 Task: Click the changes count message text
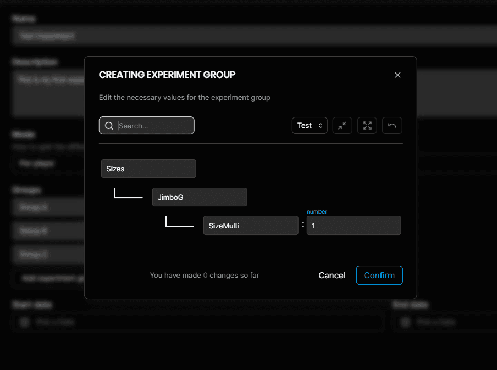click(x=205, y=276)
